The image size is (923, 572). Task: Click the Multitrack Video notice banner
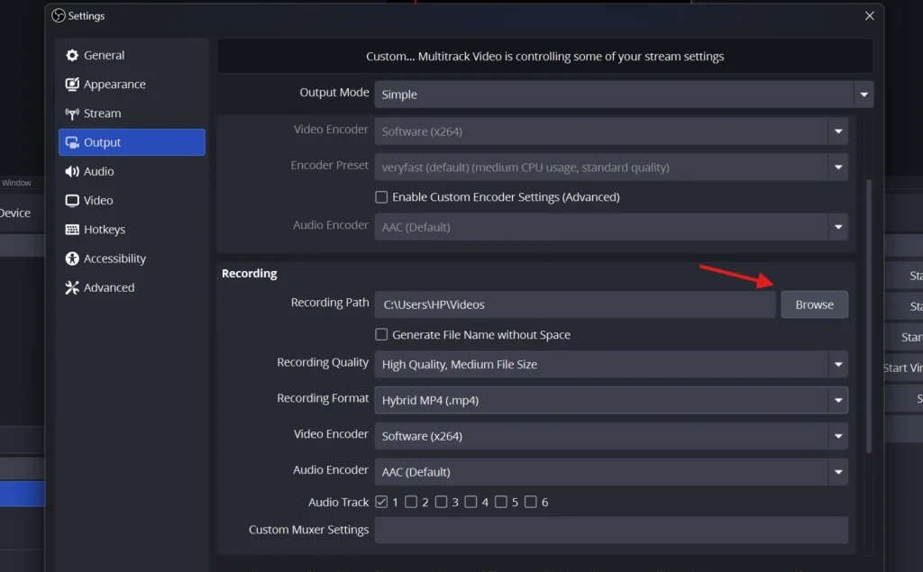(545, 57)
